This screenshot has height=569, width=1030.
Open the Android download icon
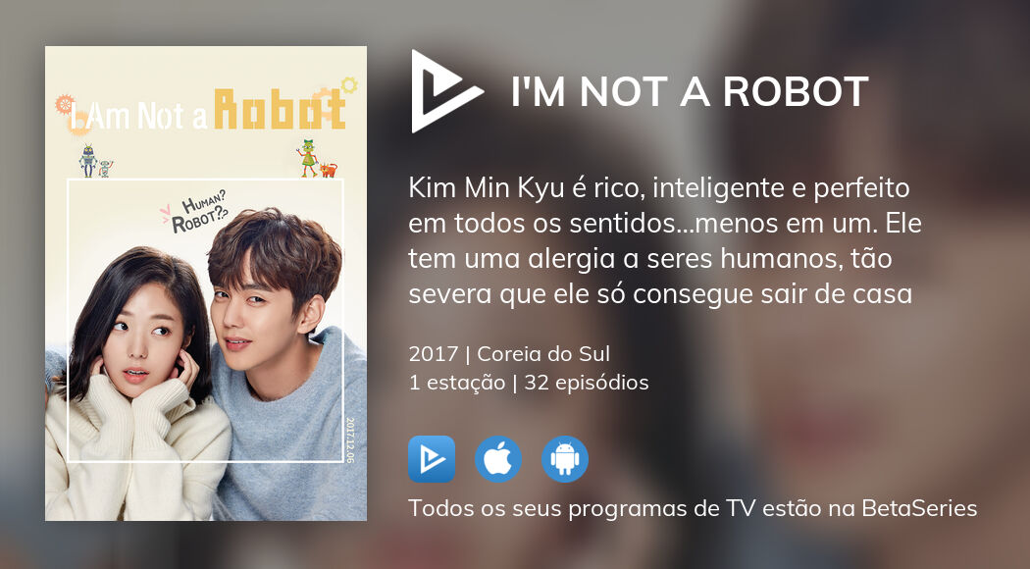point(565,459)
